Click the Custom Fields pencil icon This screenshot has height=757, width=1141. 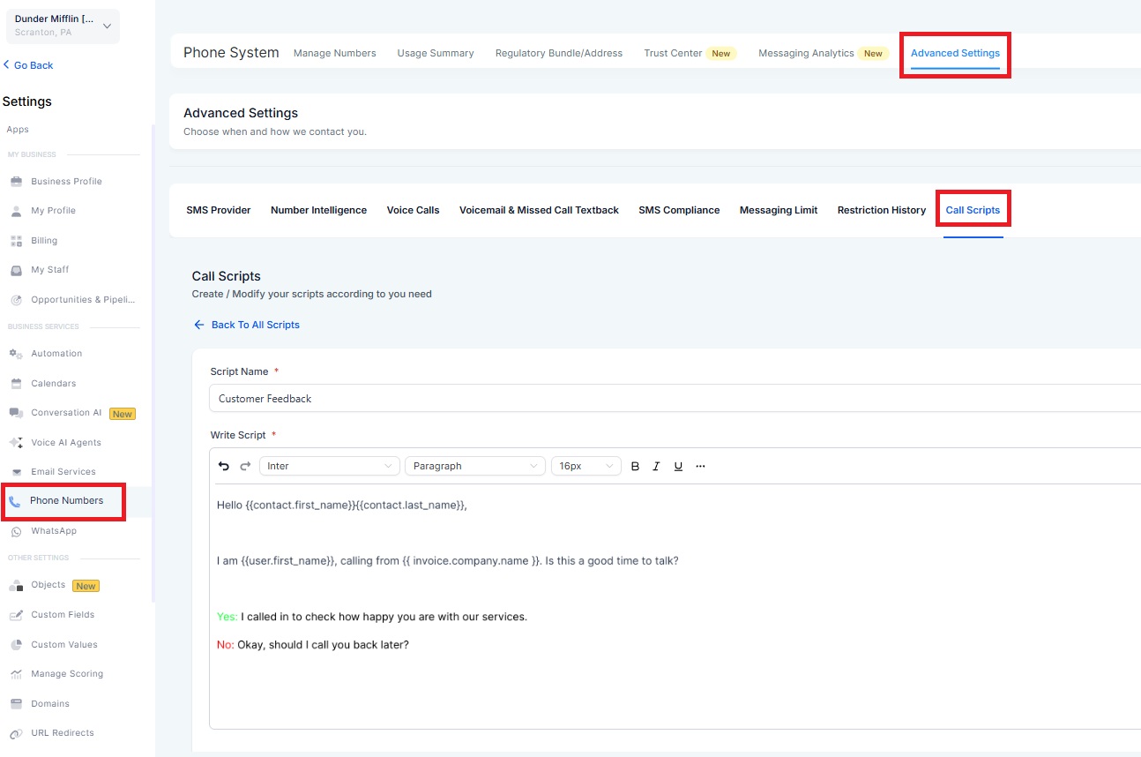point(16,615)
